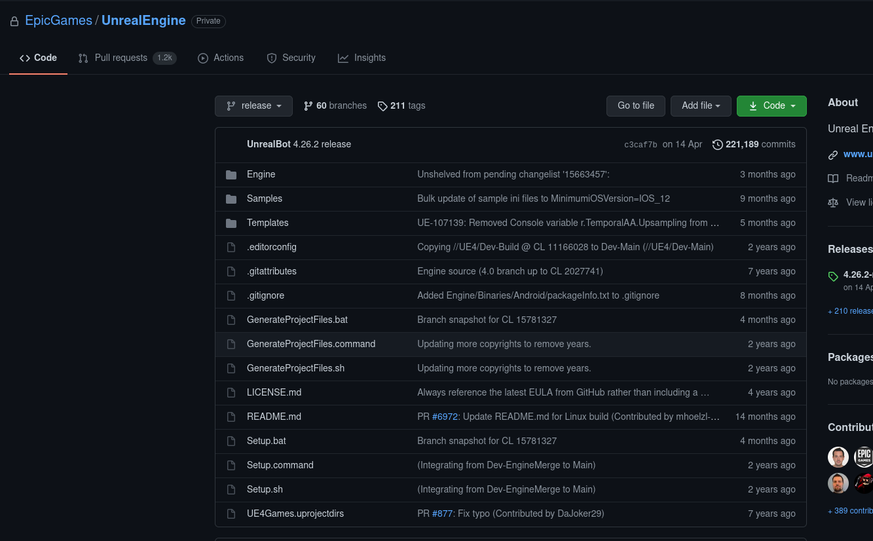Open the .editorconfig file
The width and height of the screenshot is (873, 541).
271,247
